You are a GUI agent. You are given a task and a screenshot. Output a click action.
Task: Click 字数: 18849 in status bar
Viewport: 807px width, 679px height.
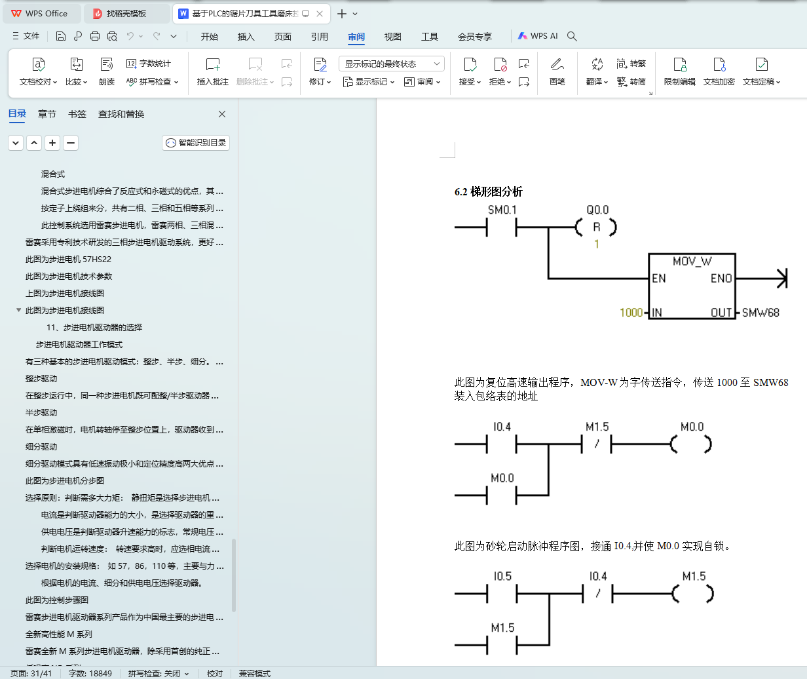click(x=90, y=673)
